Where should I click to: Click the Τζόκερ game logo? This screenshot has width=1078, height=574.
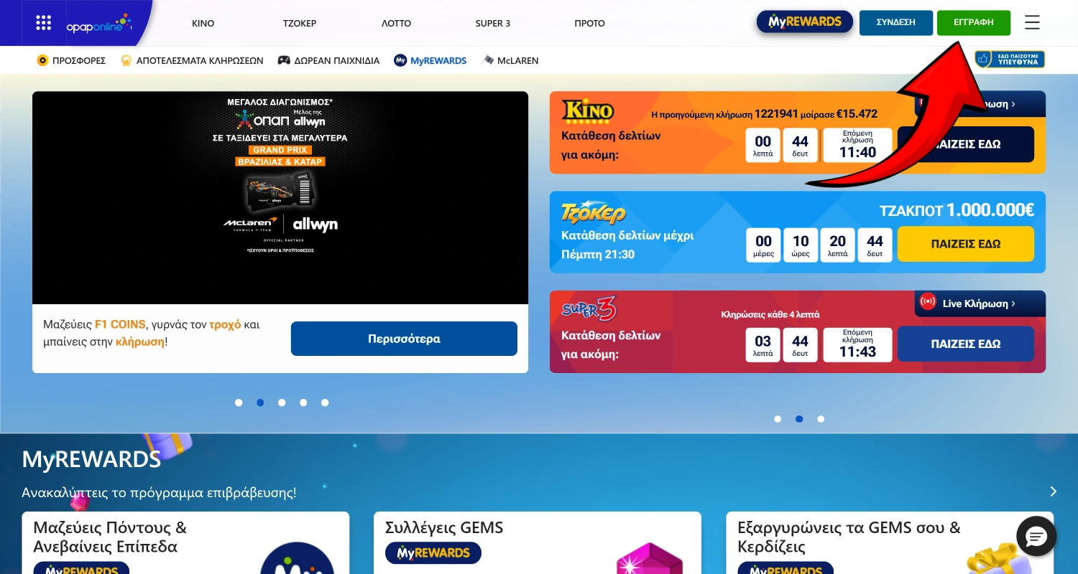click(x=593, y=213)
